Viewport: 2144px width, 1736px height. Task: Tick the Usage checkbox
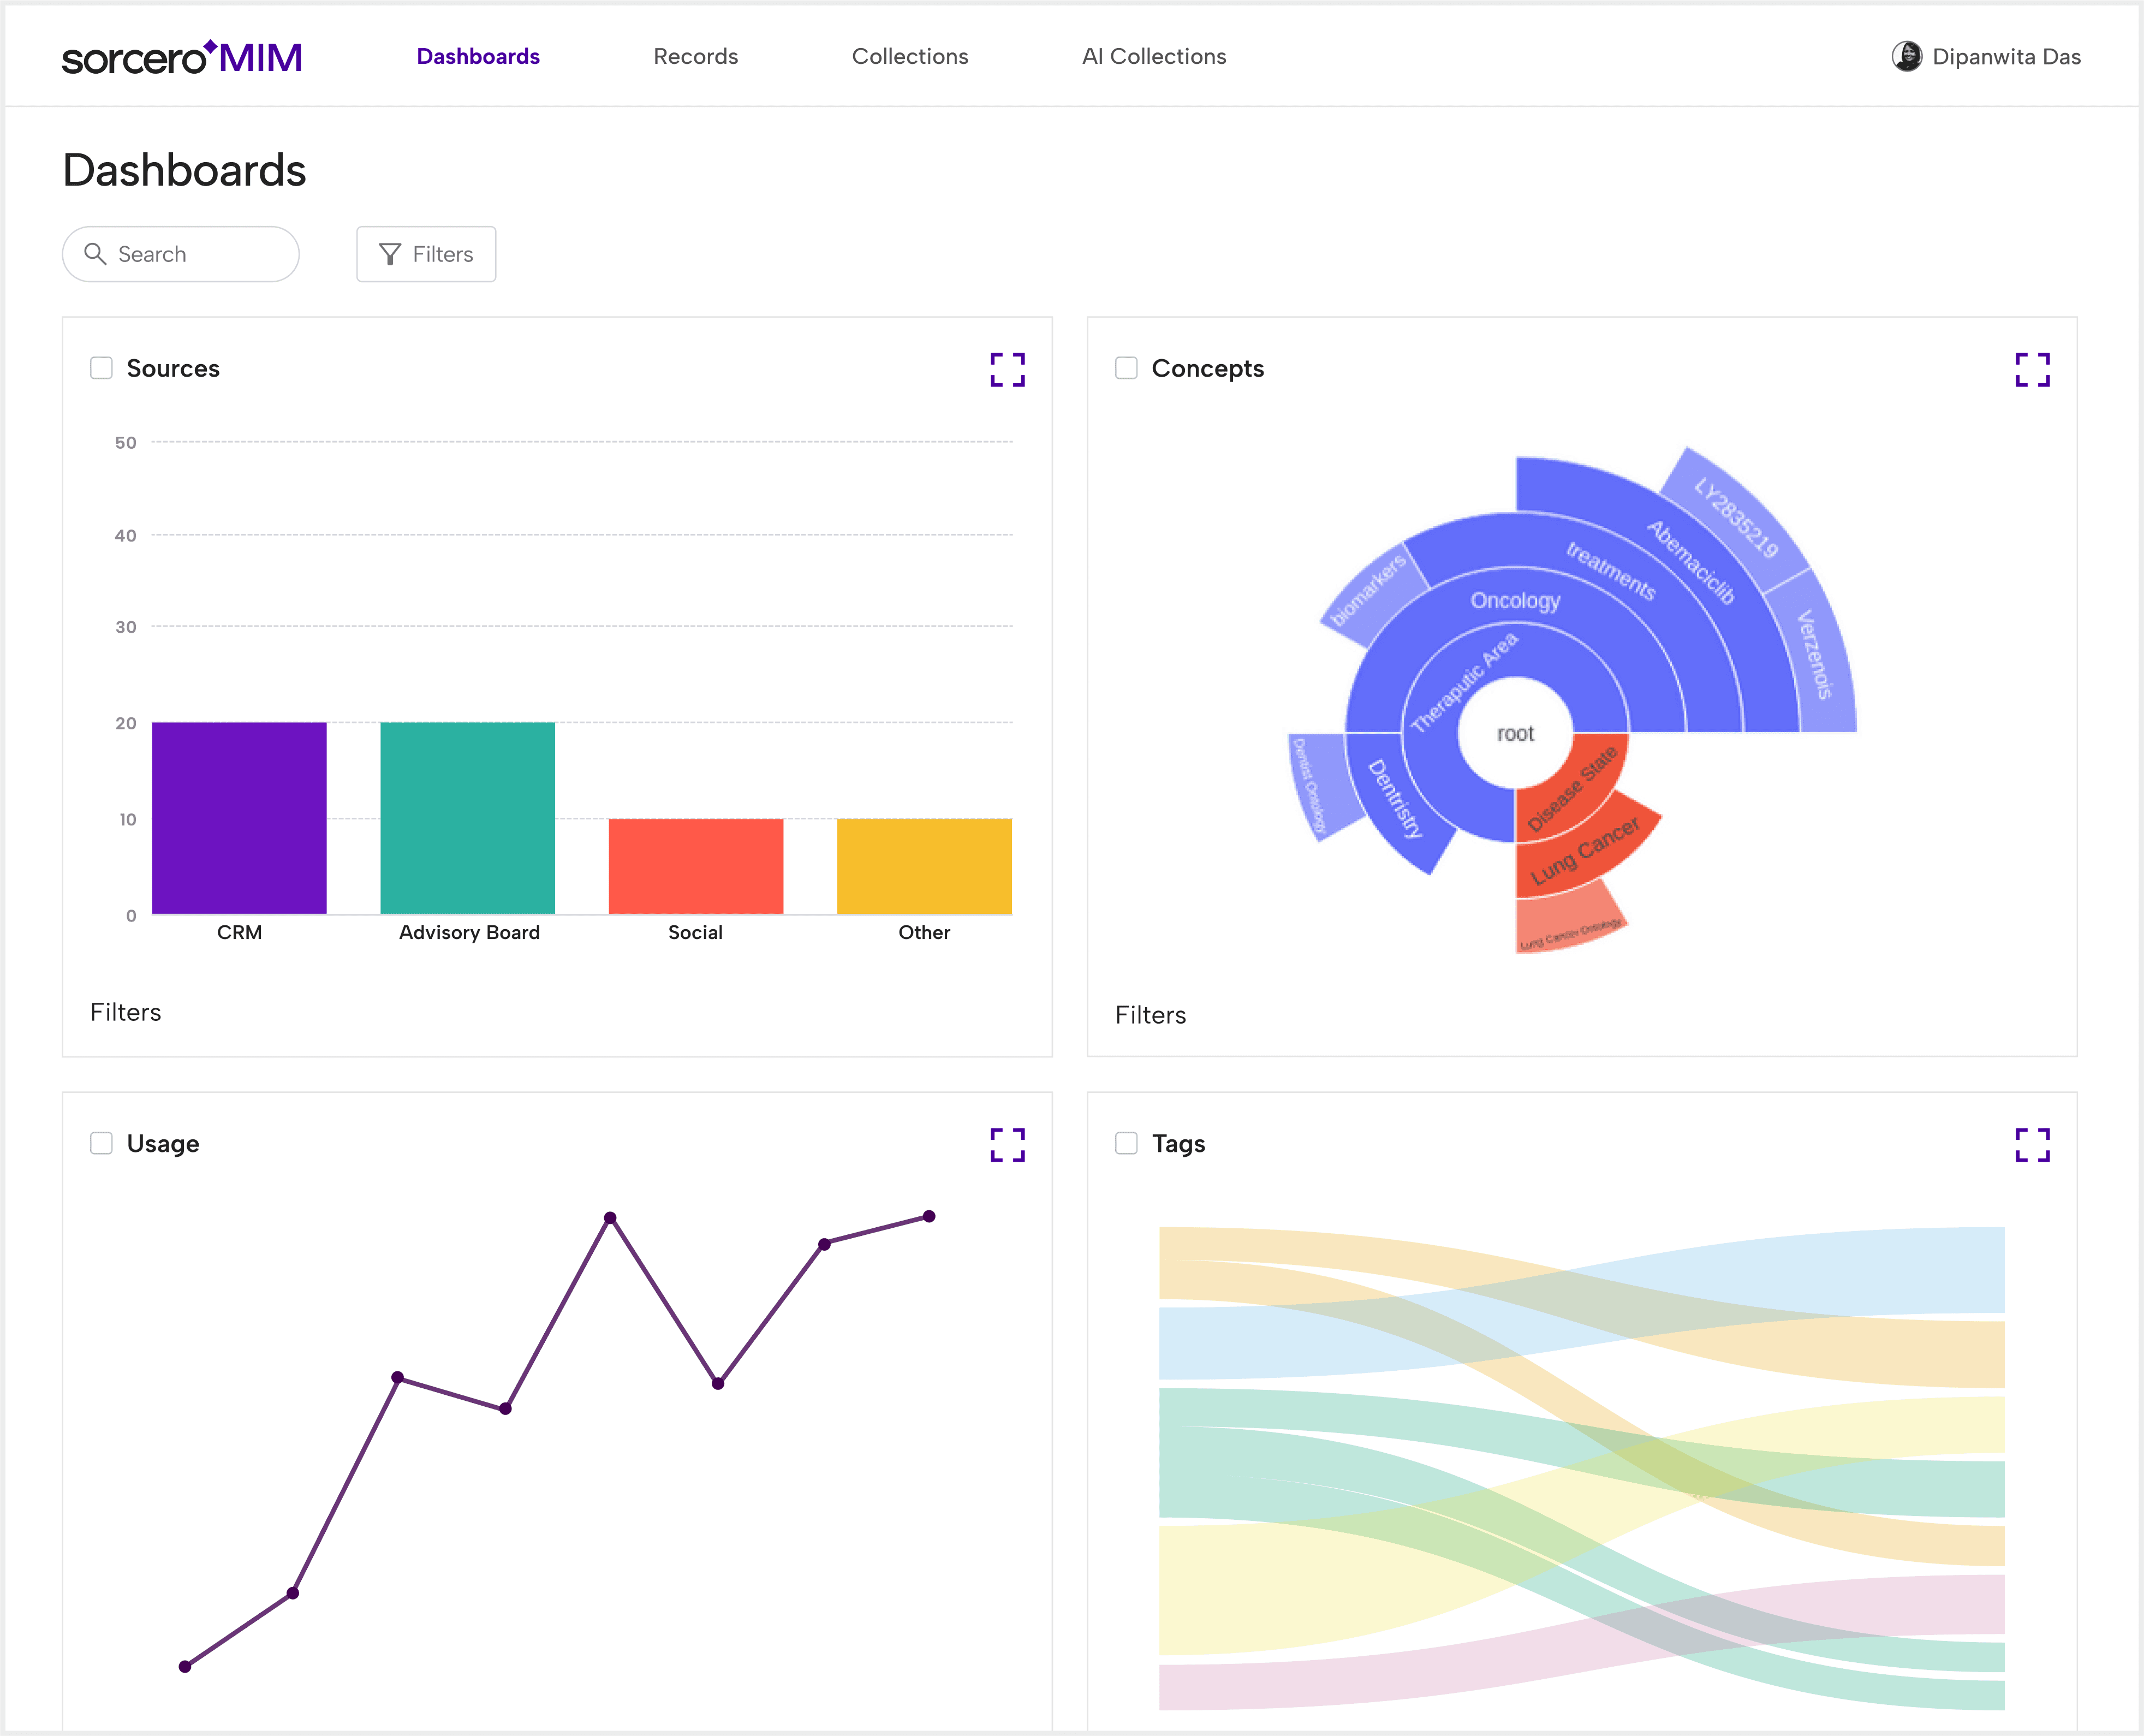pos(101,1143)
